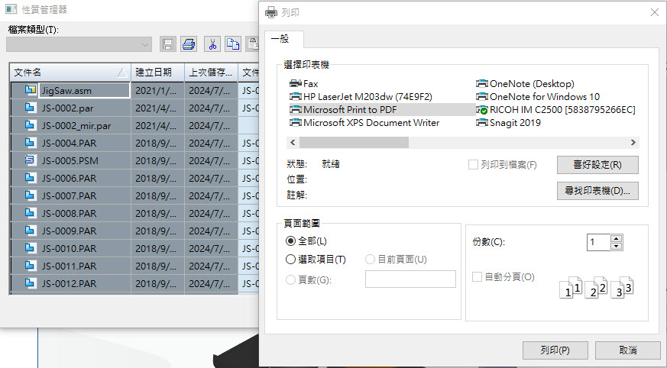Screen dimensions: 667x368
Task: Sort by the 文件名 column header
Action: (70, 73)
